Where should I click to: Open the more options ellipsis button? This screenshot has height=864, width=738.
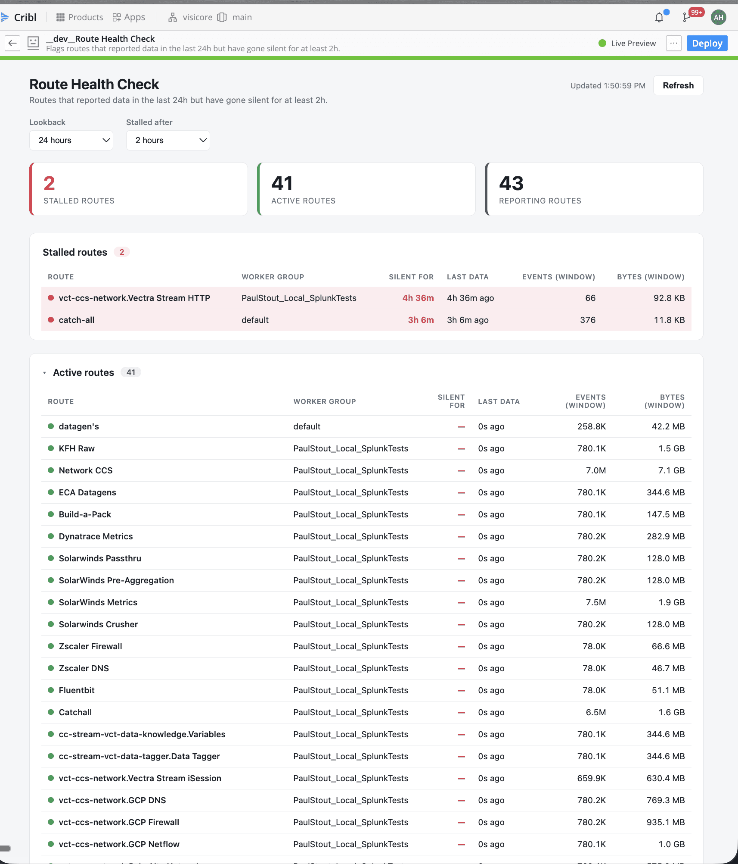click(x=673, y=43)
